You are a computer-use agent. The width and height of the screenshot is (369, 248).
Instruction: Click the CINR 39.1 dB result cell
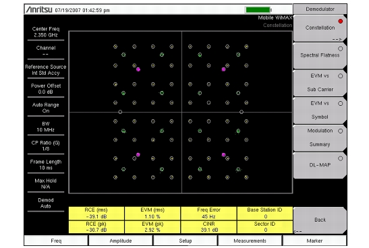point(208,227)
